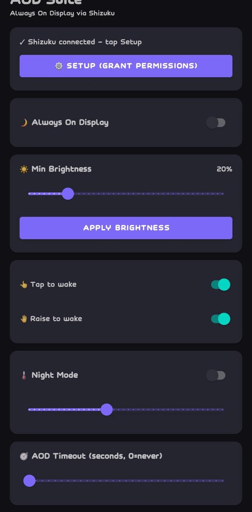The height and width of the screenshot is (512, 252).
Task: Click the raised hand Raise to wake icon
Action: coord(24,319)
